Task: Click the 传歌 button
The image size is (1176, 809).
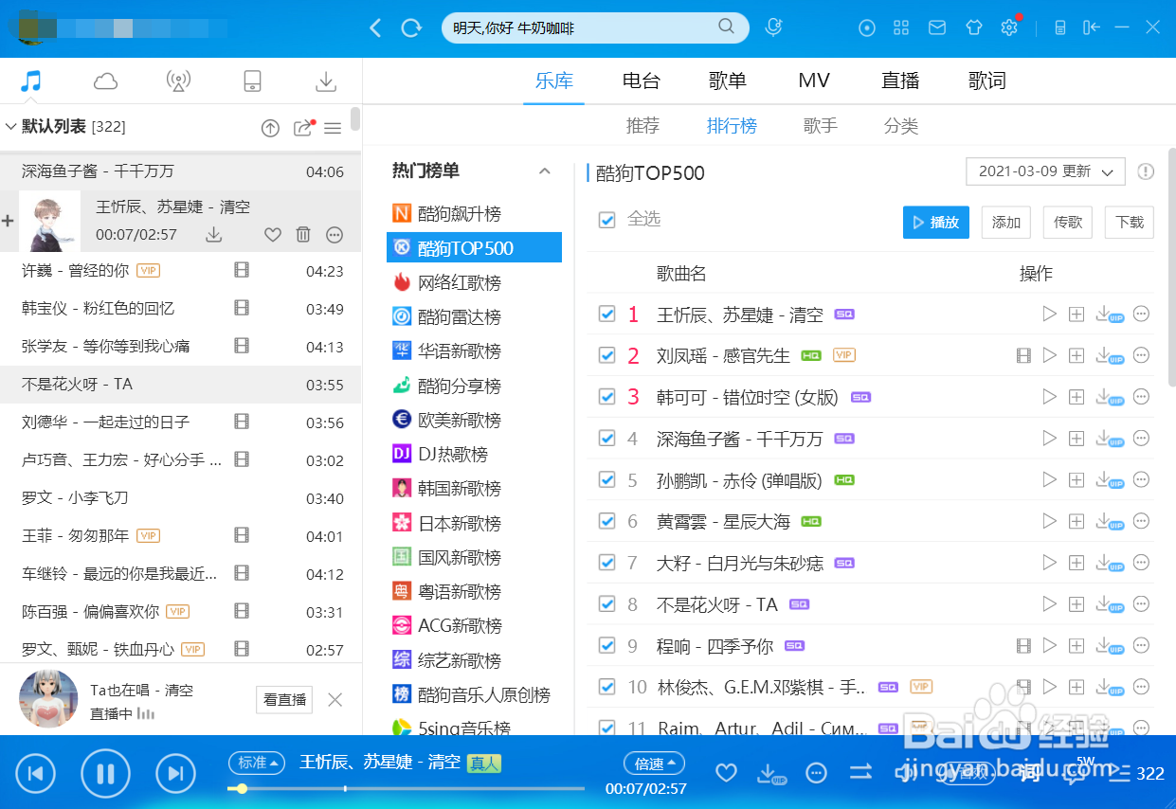Action: (1068, 223)
